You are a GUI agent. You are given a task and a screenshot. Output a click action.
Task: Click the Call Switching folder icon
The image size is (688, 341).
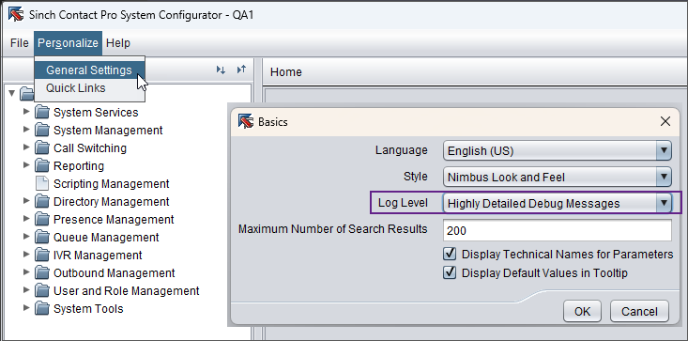click(41, 147)
